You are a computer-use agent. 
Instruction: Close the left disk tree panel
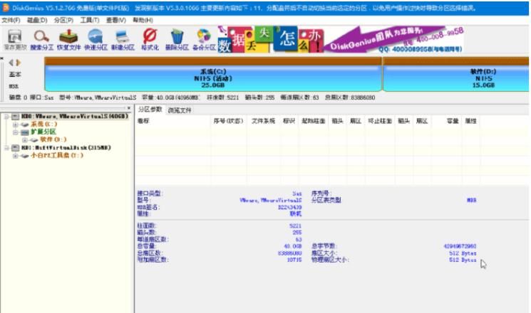tap(129, 108)
